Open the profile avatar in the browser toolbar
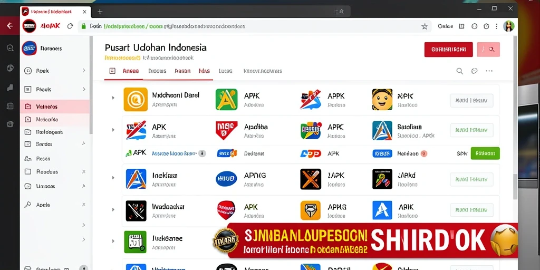The width and height of the screenshot is (540, 270). coord(509,26)
